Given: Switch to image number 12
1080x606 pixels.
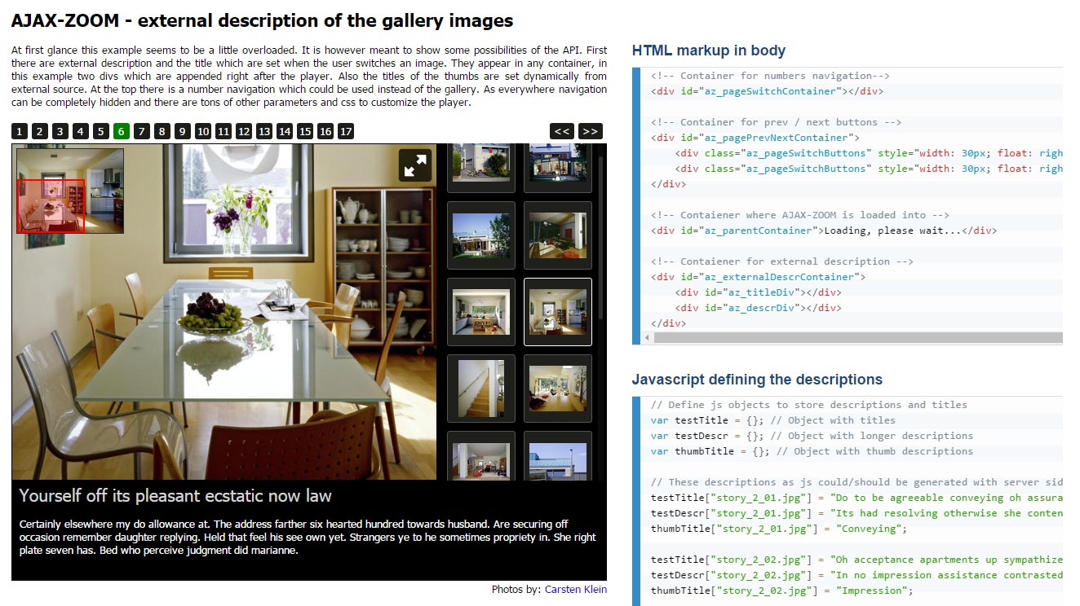Looking at the screenshot, I should [244, 131].
